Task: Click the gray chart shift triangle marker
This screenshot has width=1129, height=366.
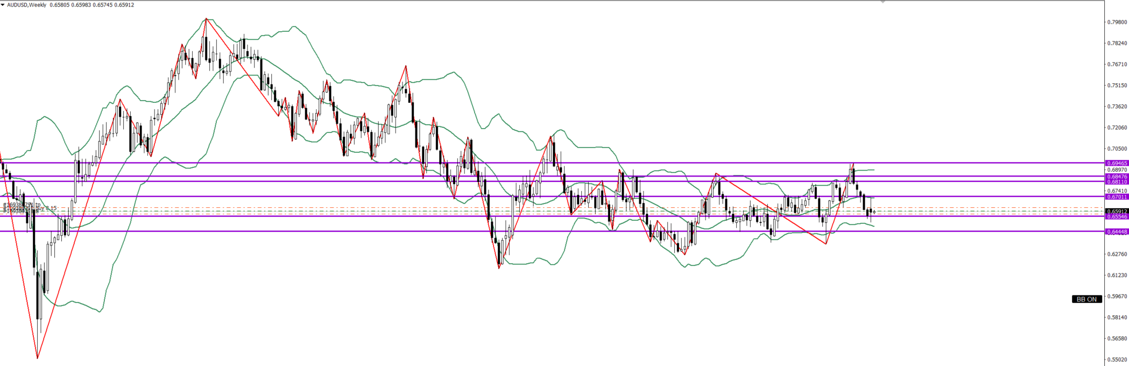Action: pos(882,2)
